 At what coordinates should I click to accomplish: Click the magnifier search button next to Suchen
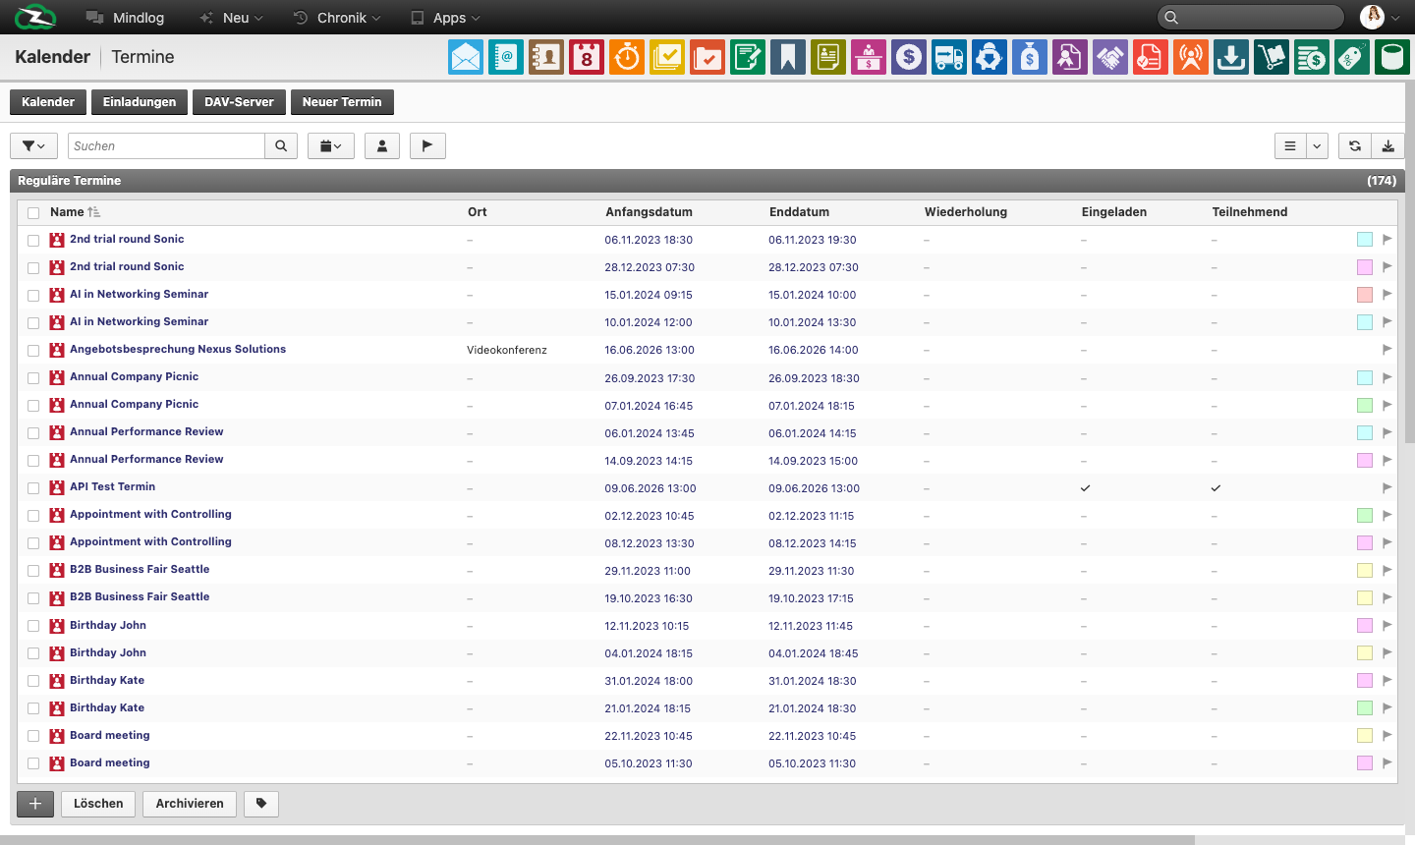tap(281, 145)
